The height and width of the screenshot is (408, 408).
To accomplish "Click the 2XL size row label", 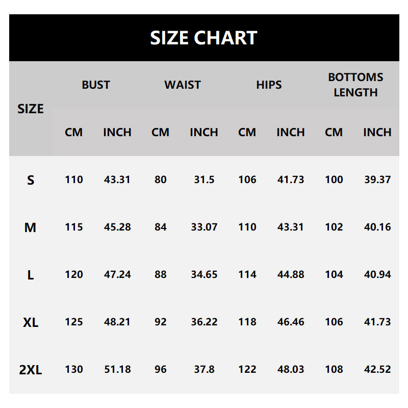I will [31, 370].
